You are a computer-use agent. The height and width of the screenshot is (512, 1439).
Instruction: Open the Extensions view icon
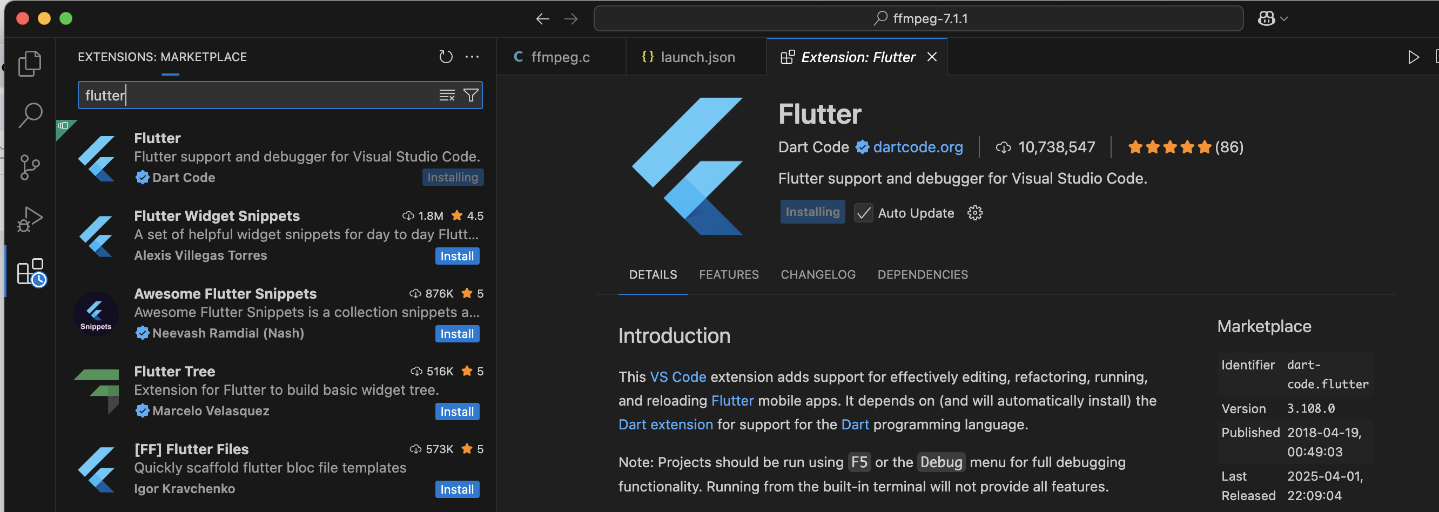[x=31, y=272]
